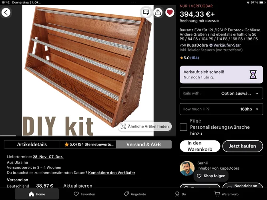Viewport: 267px width, 200px height.
Task: Click the 'Jetzt kaufen' button
Action: pyautogui.click(x=243, y=146)
